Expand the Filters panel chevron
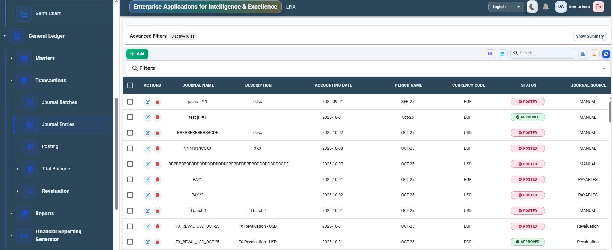This screenshot has width=613, height=250. pyautogui.click(x=604, y=68)
